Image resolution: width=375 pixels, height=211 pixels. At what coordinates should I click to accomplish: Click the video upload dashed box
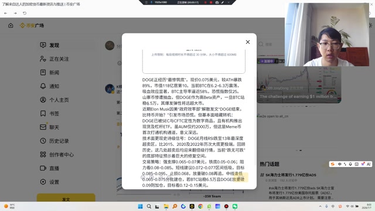(194, 62)
